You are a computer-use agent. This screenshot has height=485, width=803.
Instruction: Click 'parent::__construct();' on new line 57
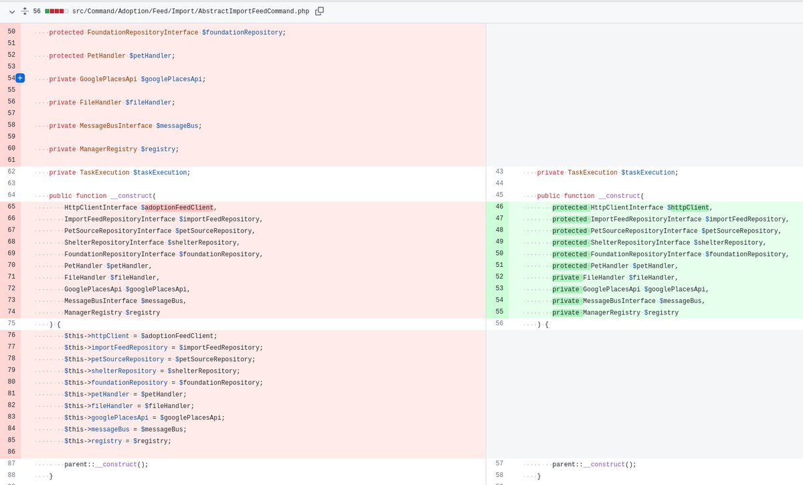click(594, 464)
